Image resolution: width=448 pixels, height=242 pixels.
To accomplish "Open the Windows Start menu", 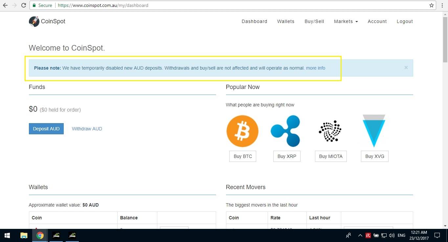I will coord(7,235).
